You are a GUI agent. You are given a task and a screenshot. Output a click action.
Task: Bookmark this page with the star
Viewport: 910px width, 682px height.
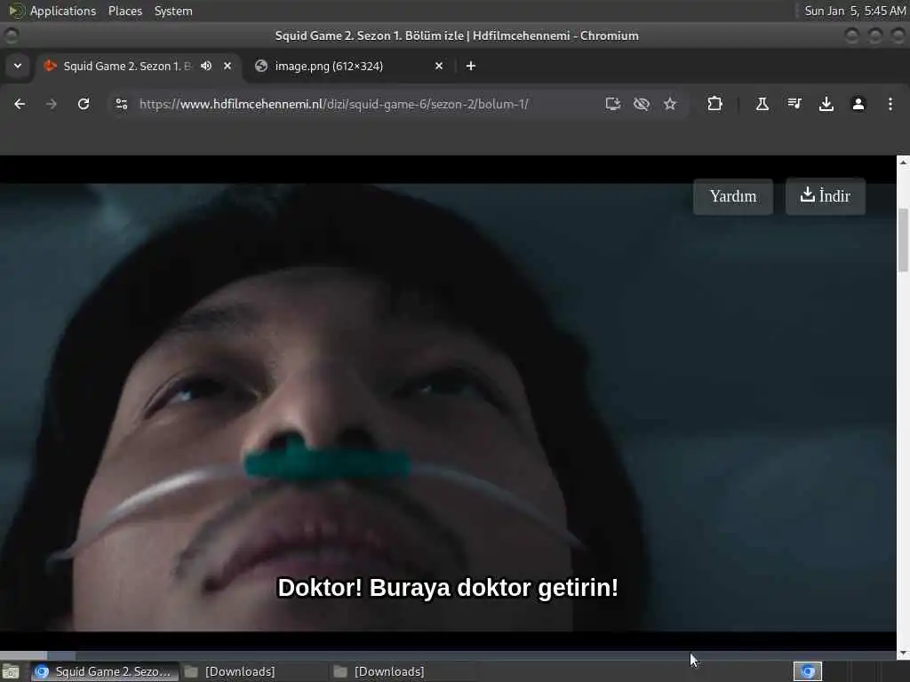[x=670, y=104]
